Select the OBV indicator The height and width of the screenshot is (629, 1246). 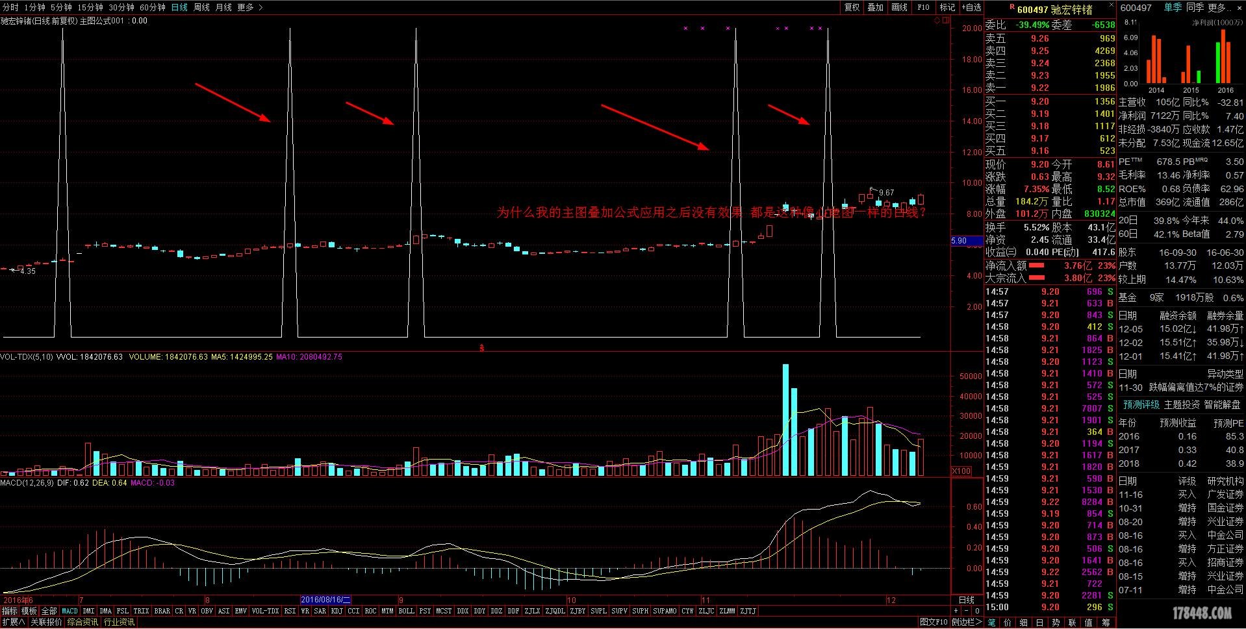coord(207,611)
